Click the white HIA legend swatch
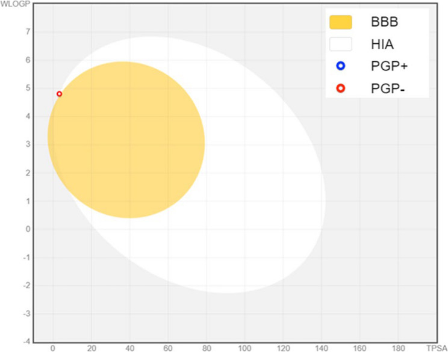448x352 pixels. pos(341,45)
